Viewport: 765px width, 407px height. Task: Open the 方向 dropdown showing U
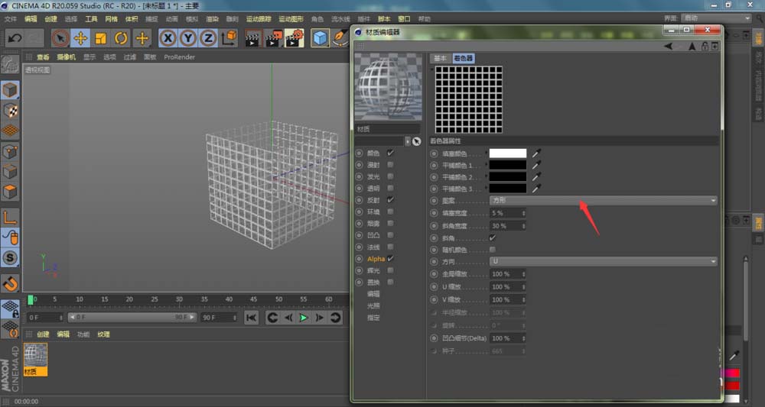tap(603, 261)
